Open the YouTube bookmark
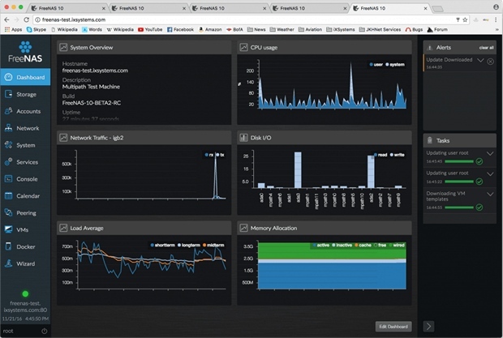Viewport: 503px width, 338px height. pyautogui.click(x=150, y=29)
